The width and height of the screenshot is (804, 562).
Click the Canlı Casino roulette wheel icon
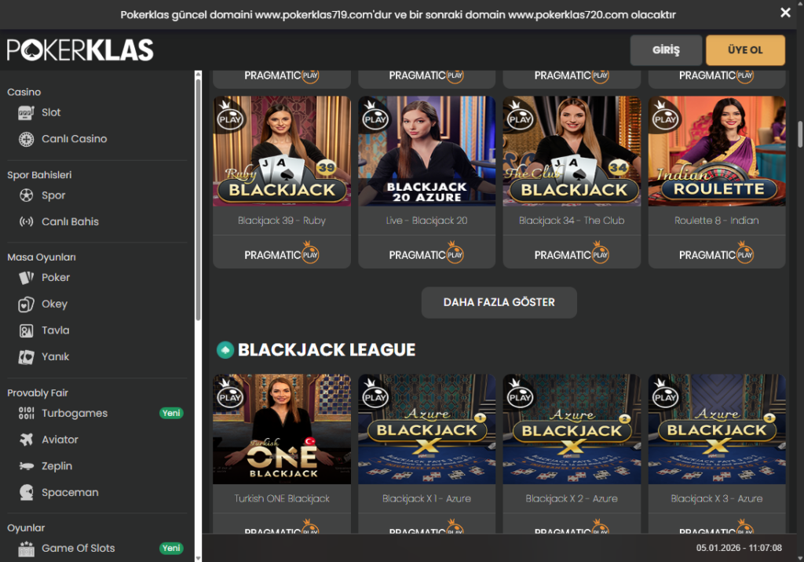26,139
